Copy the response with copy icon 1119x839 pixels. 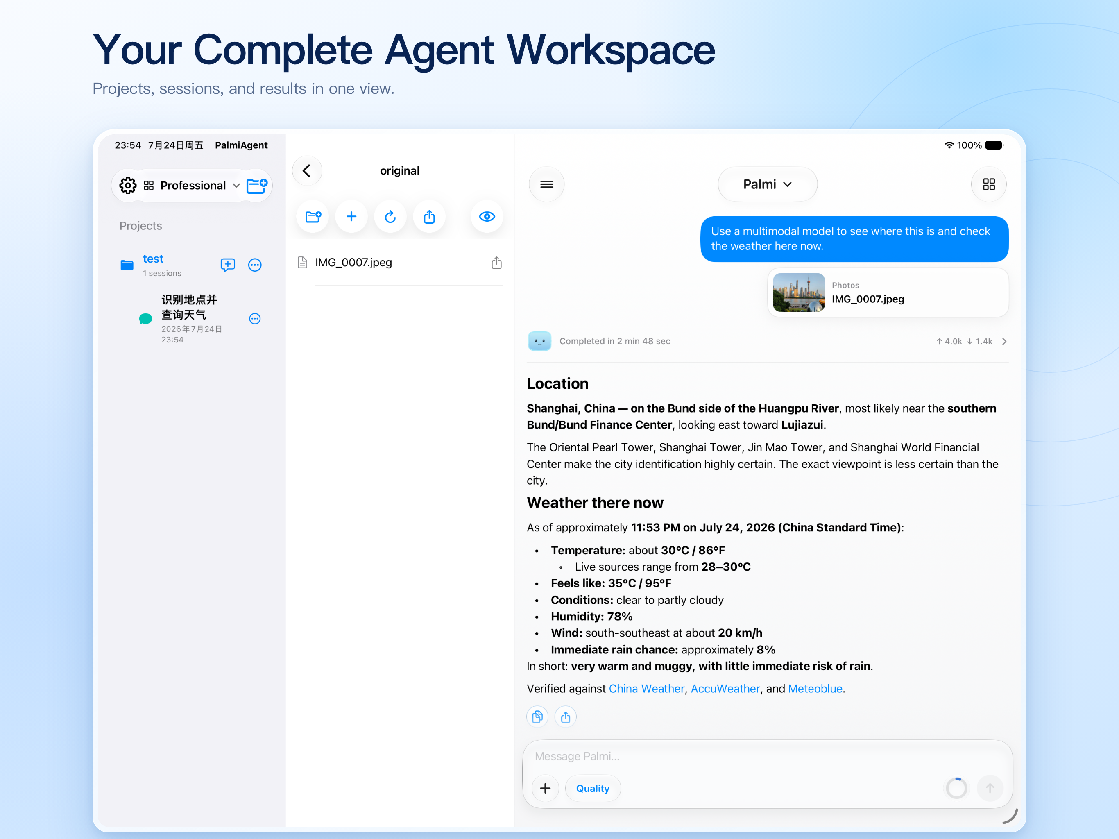pos(537,717)
